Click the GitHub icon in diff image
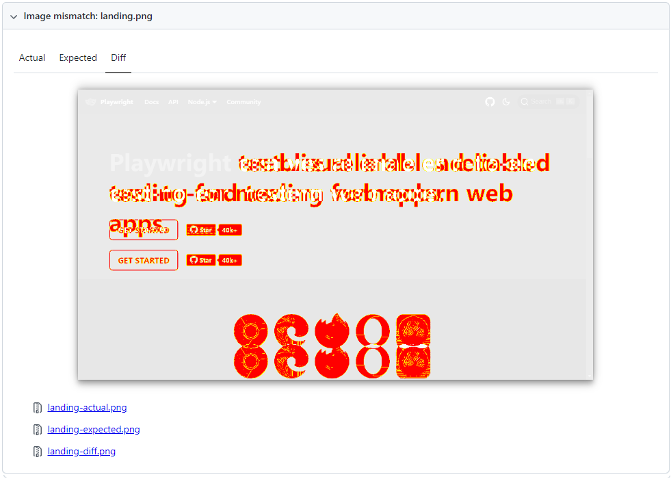The height and width of the screenshot is (479, 671). pos(490,102)
